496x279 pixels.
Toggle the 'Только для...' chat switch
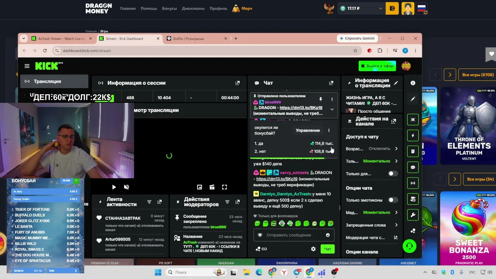point(392,174)
